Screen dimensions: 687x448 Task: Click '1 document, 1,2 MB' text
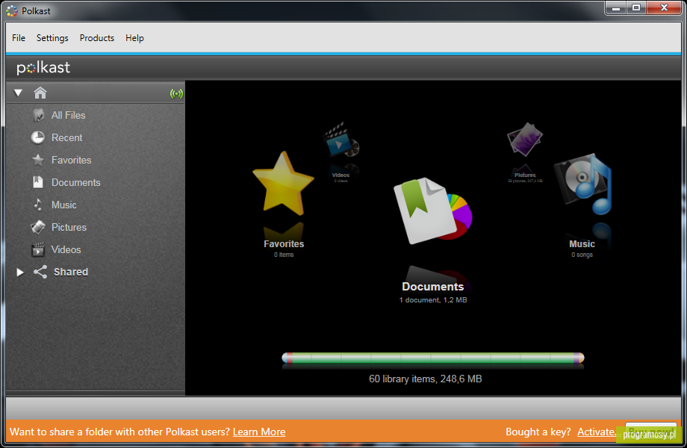click(433, 300)
